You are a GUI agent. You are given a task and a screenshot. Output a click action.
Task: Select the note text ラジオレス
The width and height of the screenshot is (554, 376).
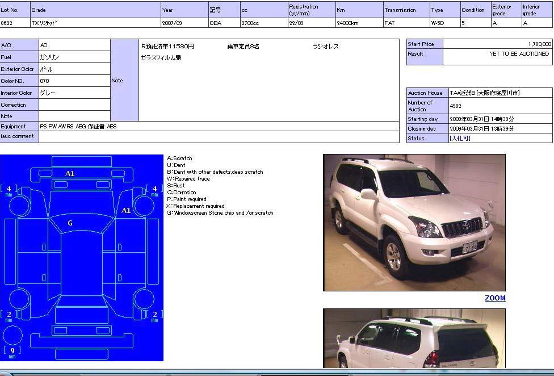[326, 47]
